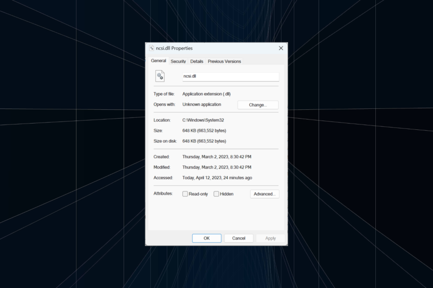Click the Unknown application text
Screen dimensions: 433x288
(x=201, y=104)
